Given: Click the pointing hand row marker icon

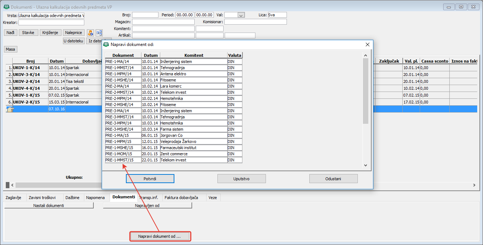Looking at the screenshot, I should point(9,109).
